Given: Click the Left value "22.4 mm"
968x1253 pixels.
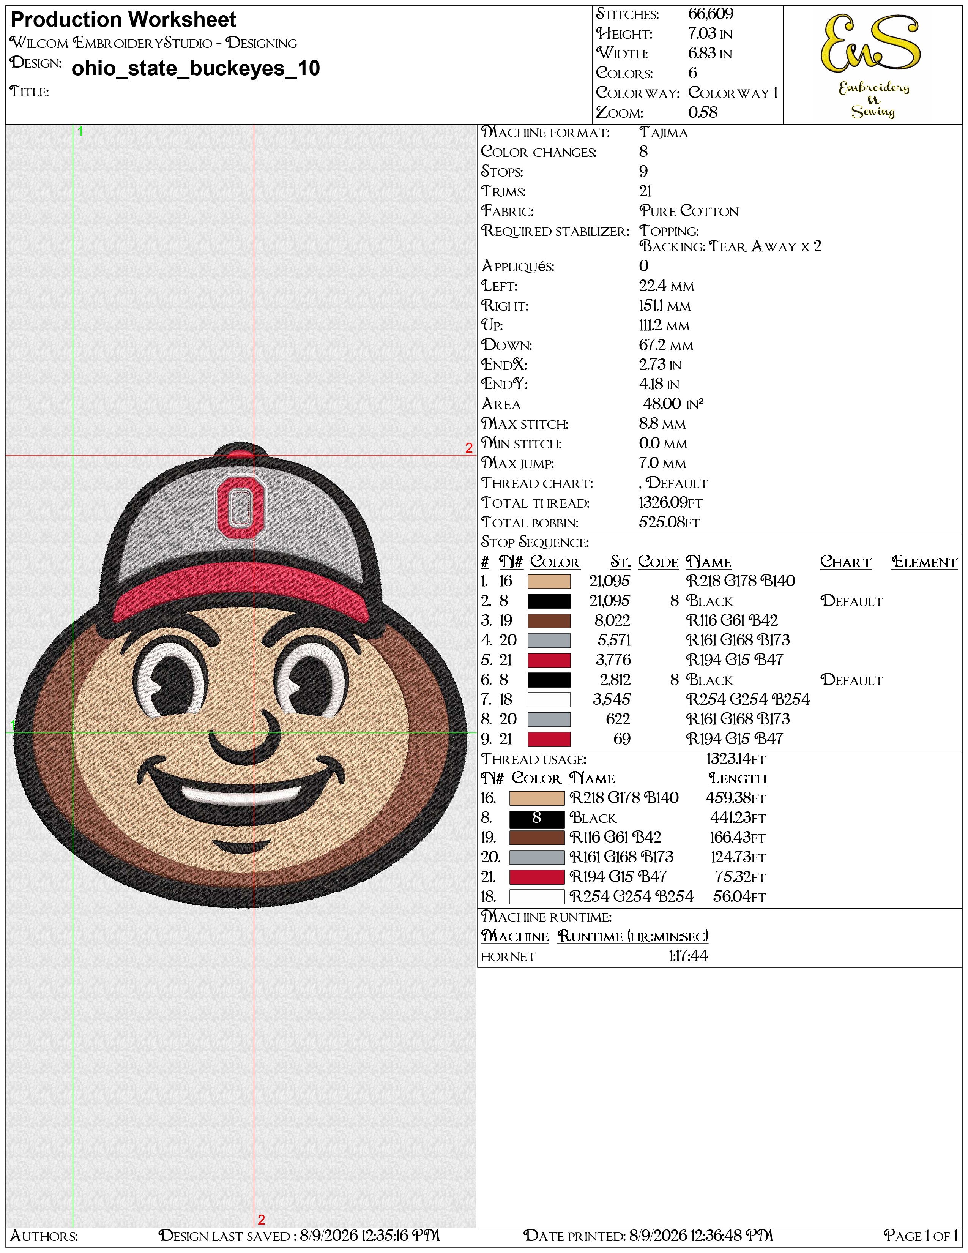Looking at the screenshot, I should [x=666, y=286].
